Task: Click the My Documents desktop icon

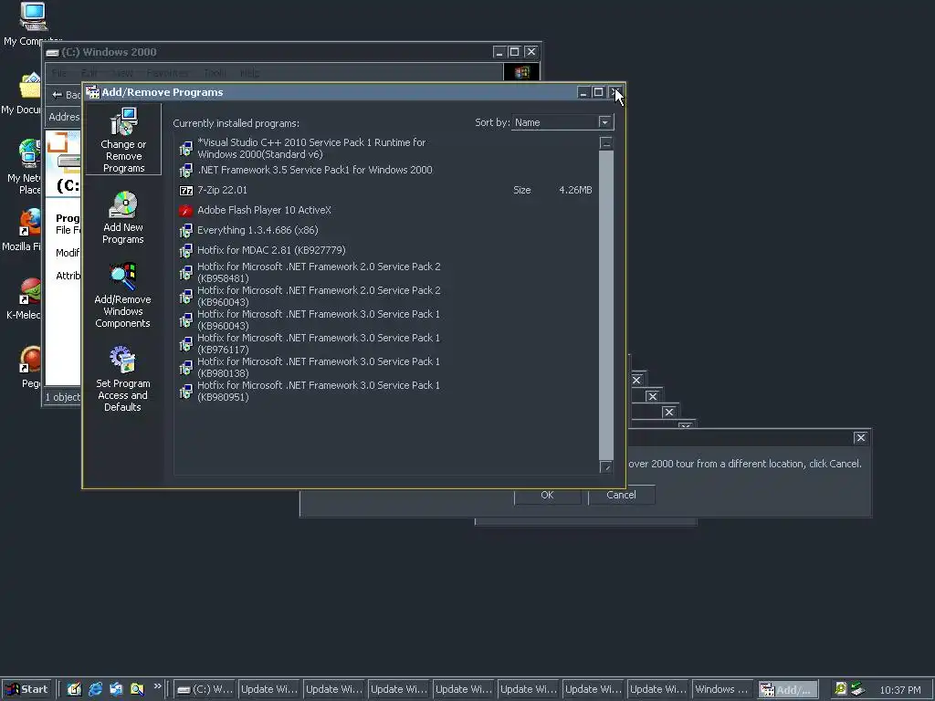Action: [x=30, y=87]
